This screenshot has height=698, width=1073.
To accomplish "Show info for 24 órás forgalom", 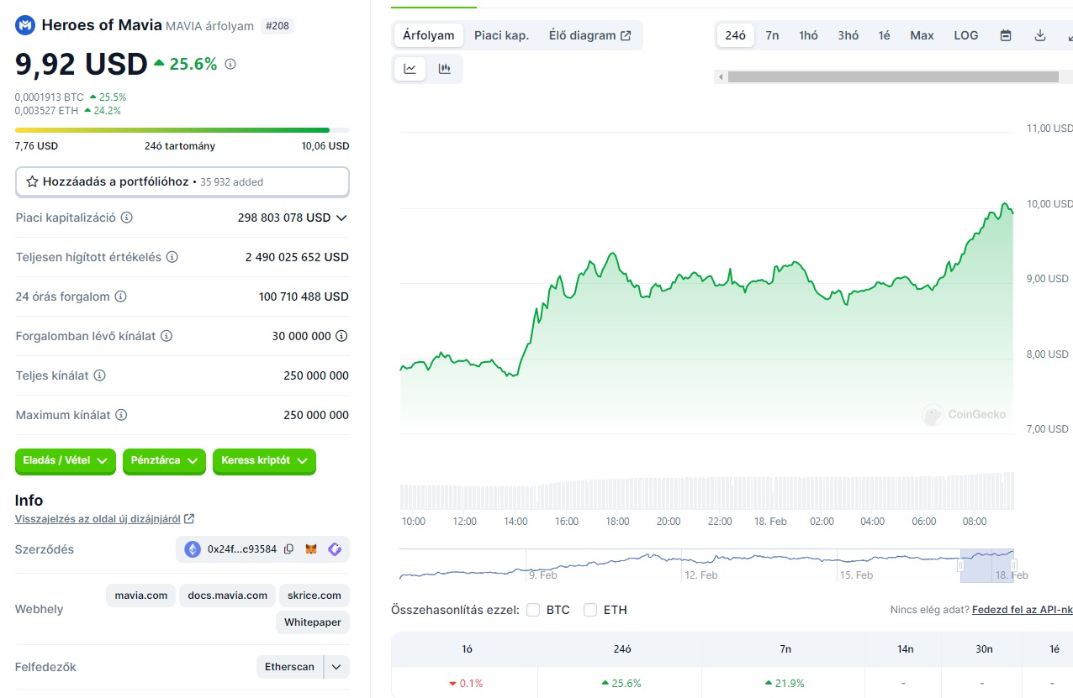I will 120,297.
